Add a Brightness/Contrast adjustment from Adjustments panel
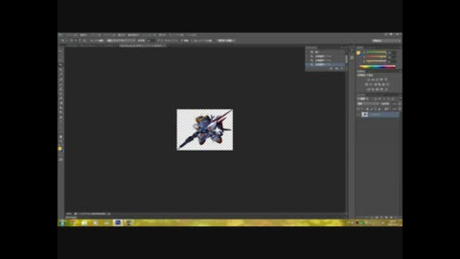 coord(369,80)
